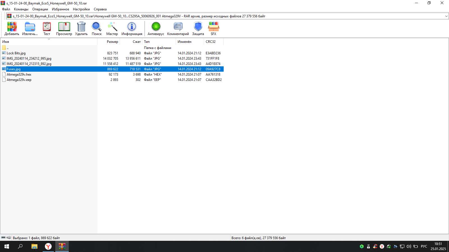Click the network tray icon

(x=402, y=246)
